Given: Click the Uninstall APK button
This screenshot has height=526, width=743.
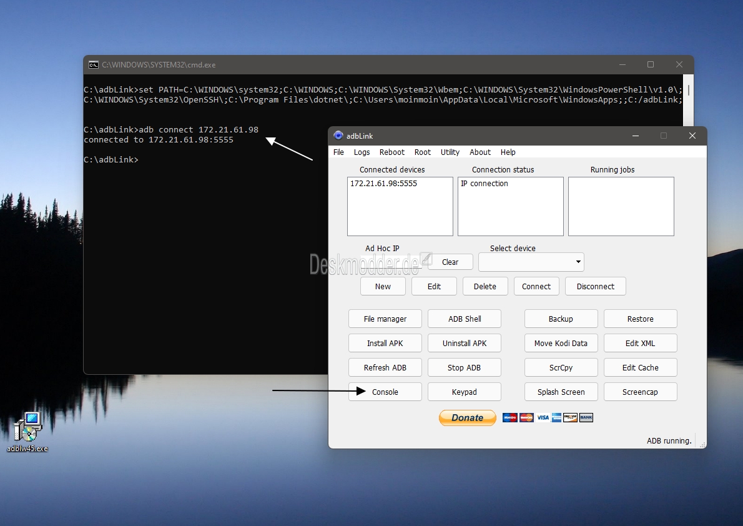Looking at the screenshot, I should pyautogui.click(x=465, y=343).
